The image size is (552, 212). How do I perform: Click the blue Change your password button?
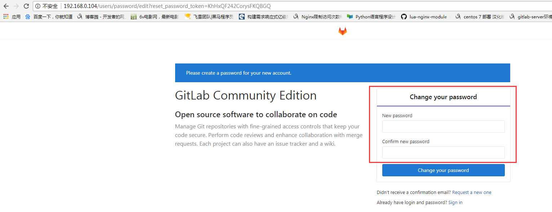coord(443,170)
